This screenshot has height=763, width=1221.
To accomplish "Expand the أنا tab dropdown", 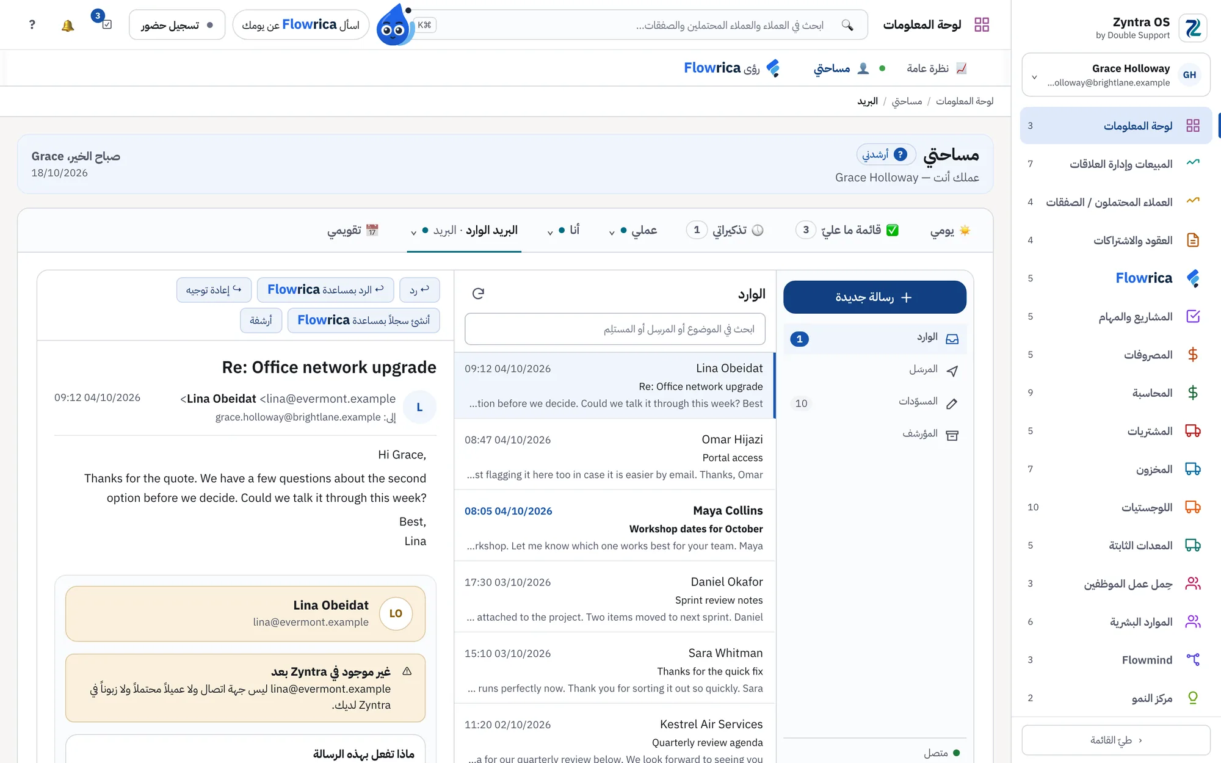I will (x=550, y=232).
